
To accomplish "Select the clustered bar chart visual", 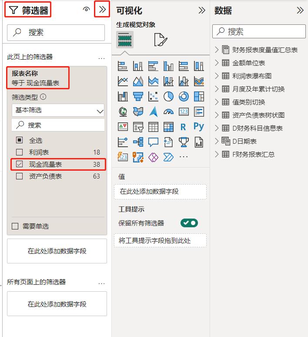I will click(x=153, y=66).
